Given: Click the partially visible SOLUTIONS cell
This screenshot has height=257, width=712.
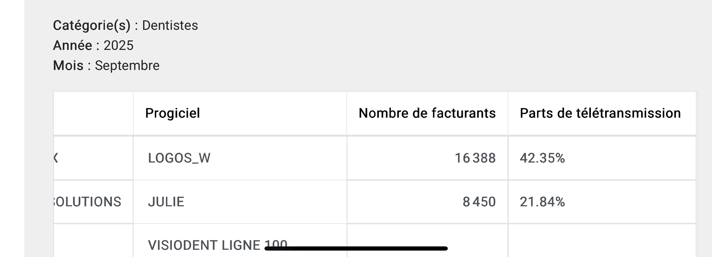Looking at the screenshot, I should pyautogui.click(x=88, y=202).
